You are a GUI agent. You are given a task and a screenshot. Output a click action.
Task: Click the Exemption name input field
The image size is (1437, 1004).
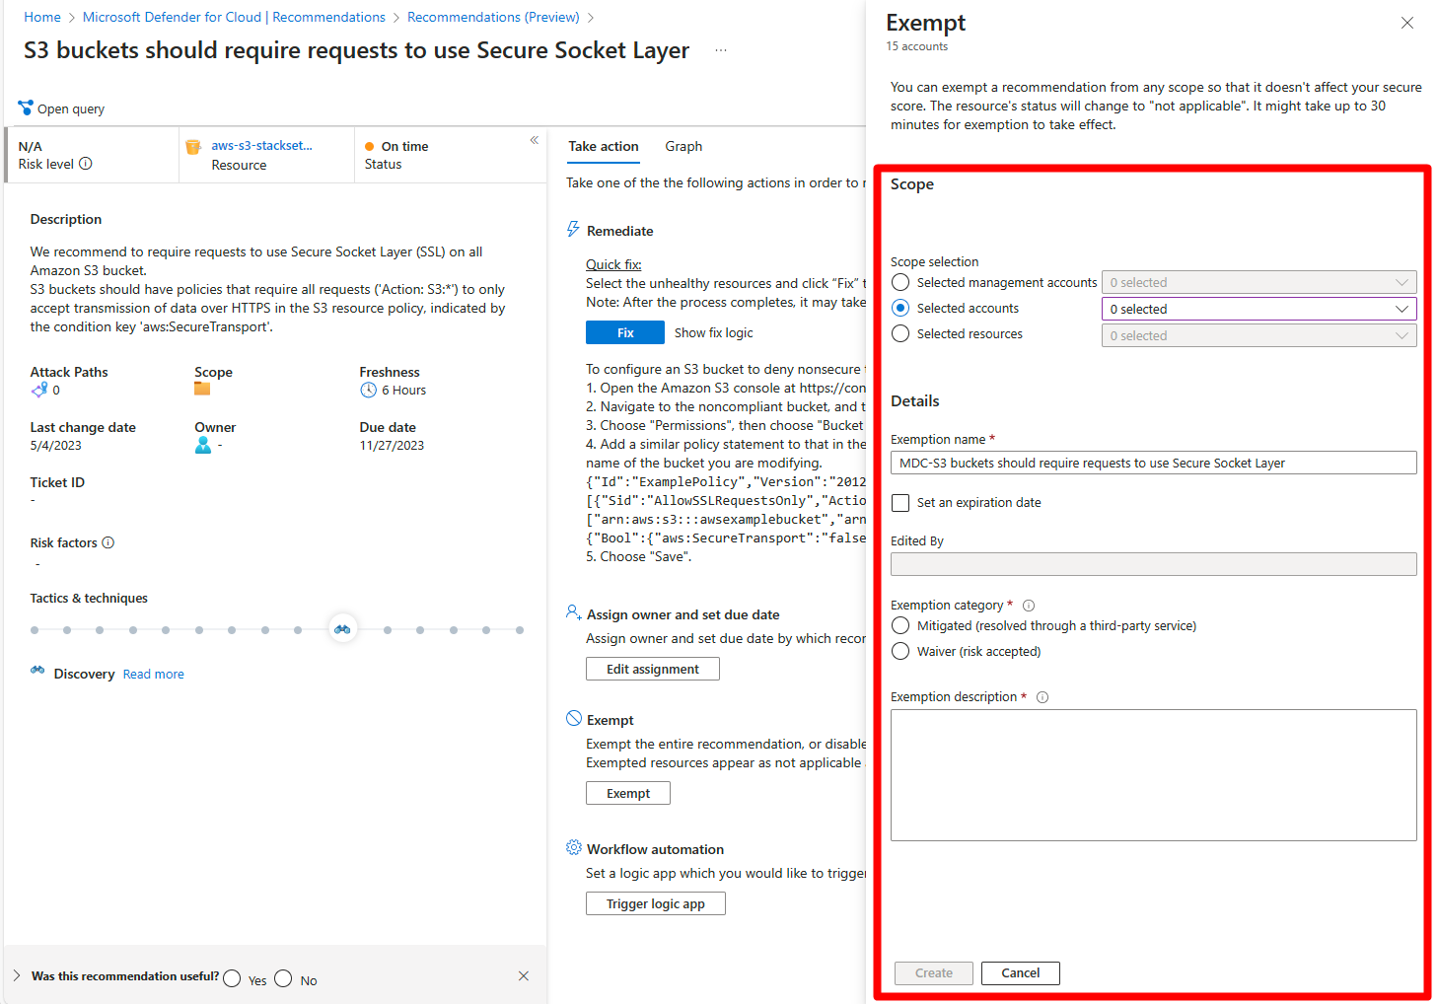click(x=1154, y=463)
